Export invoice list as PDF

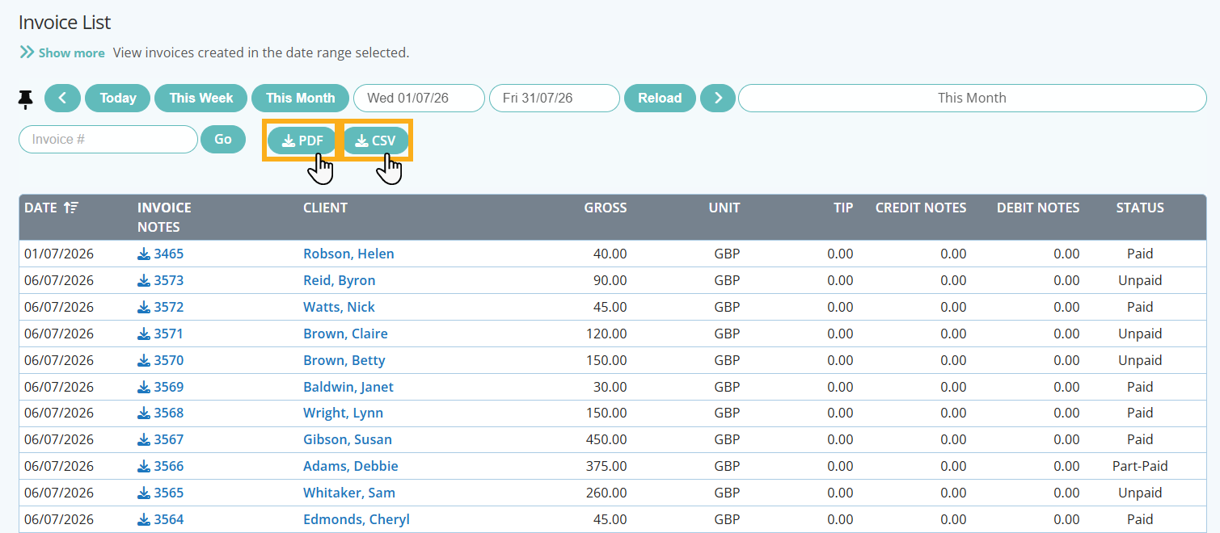tap(302, 141)
